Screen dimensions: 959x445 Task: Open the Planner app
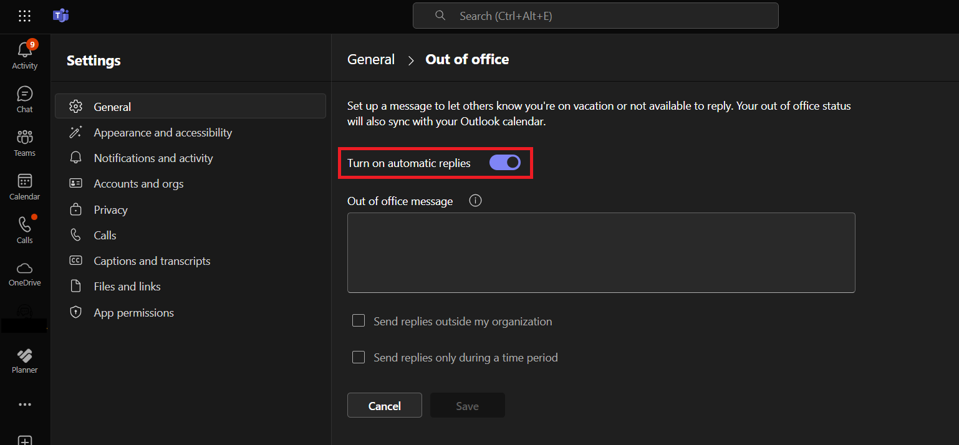tap(25, 361)
